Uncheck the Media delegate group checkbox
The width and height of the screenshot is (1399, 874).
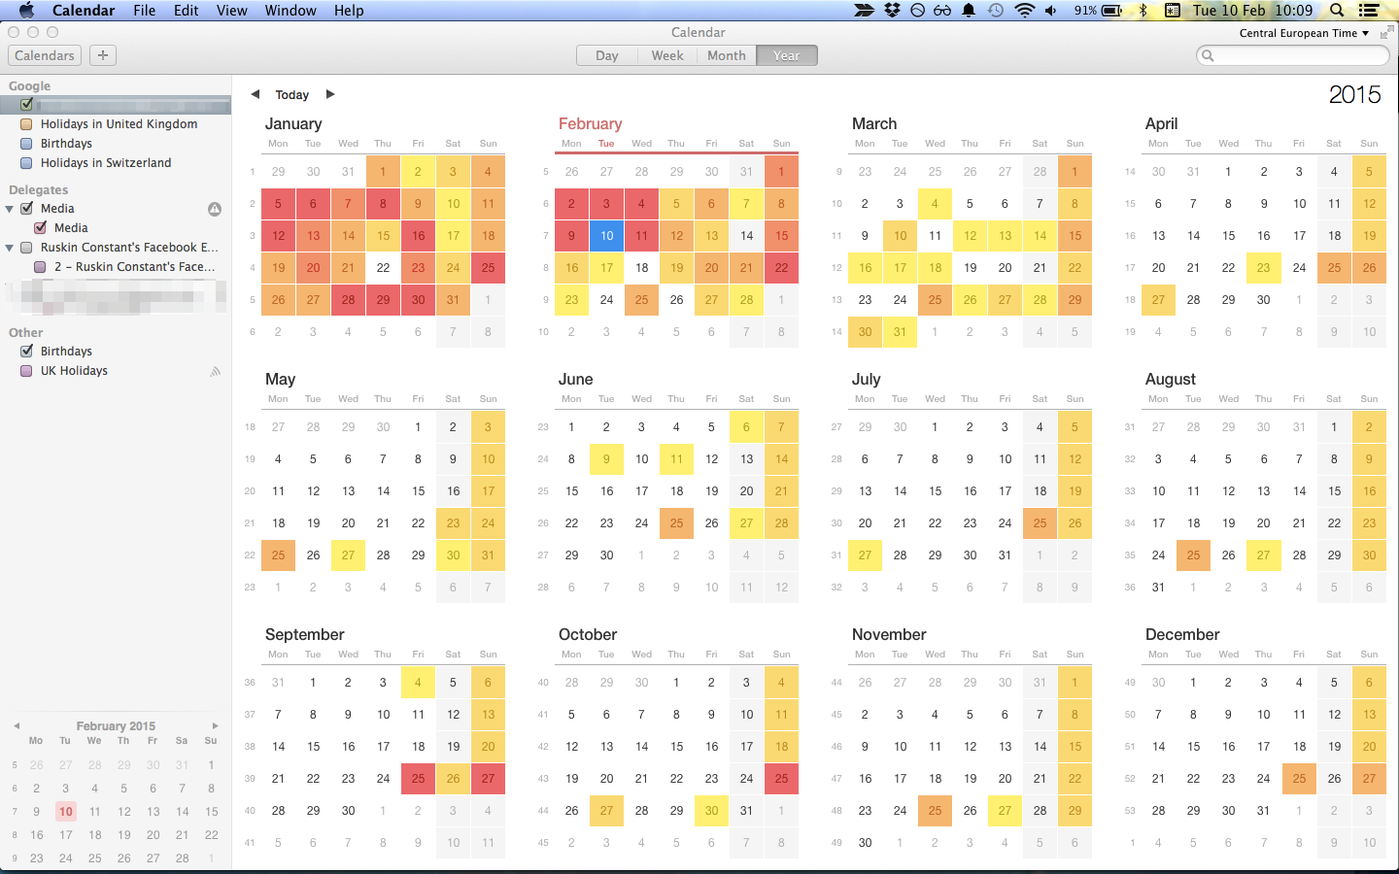point(27,209)
